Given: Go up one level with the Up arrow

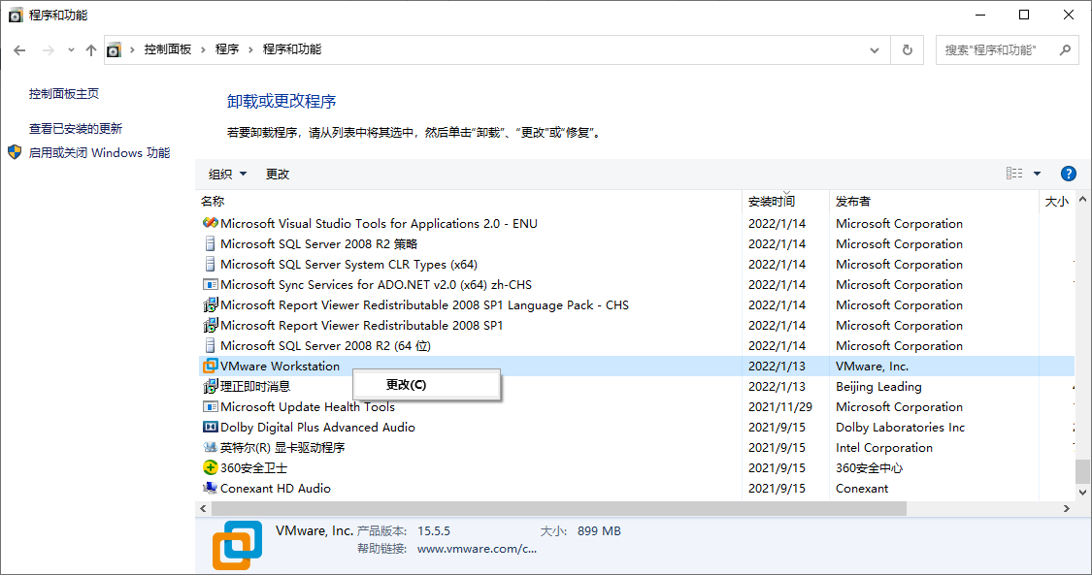Looking at the screenshot, I should tap(91, 50).
